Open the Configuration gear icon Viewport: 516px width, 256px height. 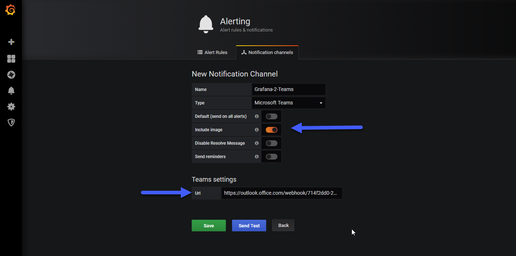tap(11, 107)
